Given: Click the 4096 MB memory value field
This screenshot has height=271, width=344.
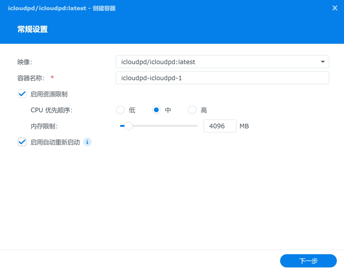Looking at the screenshot, I should click(220, 126).
